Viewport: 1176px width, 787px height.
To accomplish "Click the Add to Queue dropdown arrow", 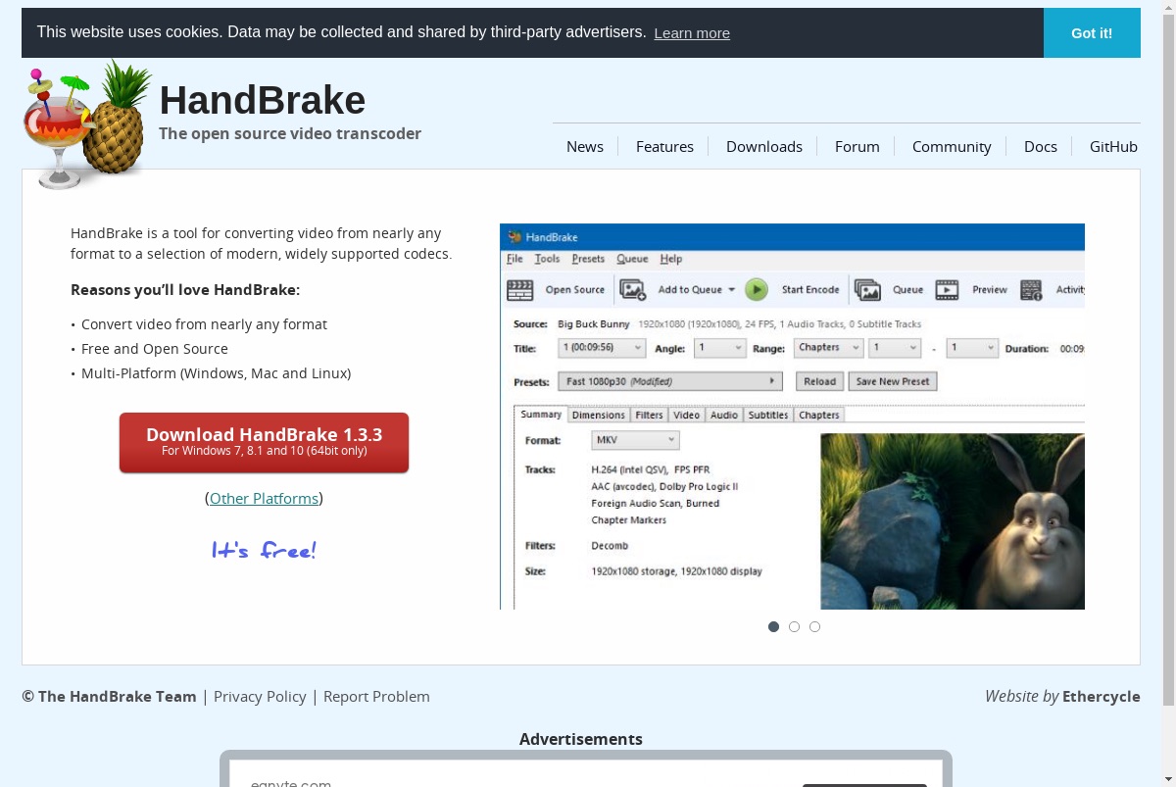I will pyautogui.click(x=731, y=290).
